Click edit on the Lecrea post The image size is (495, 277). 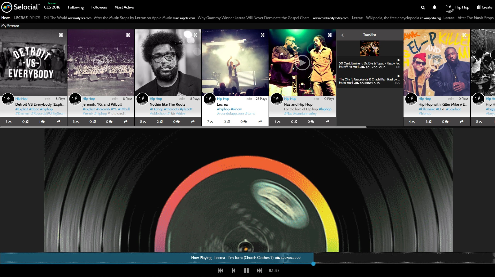[249, 99]
